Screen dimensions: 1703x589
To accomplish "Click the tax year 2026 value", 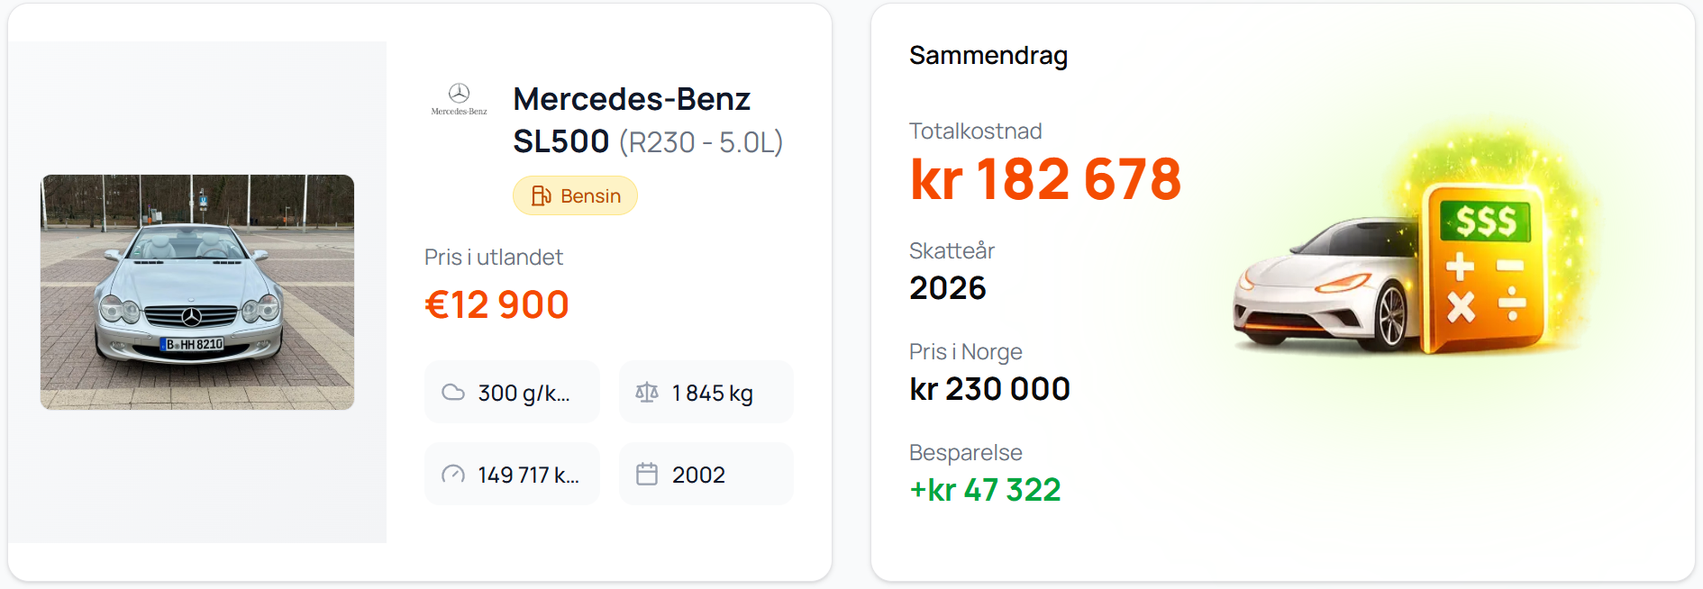I will tap(948, 288).
